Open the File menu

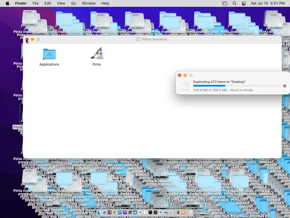35,3
